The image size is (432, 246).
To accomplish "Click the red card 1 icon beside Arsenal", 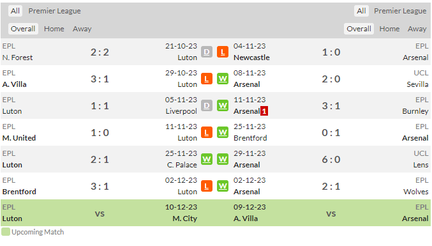I will (x=264, y=111).
